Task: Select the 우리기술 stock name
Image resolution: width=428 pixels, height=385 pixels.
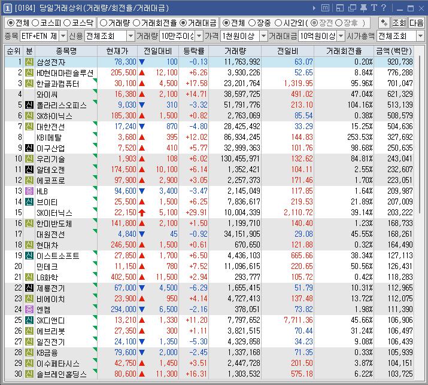Action: 51,158
